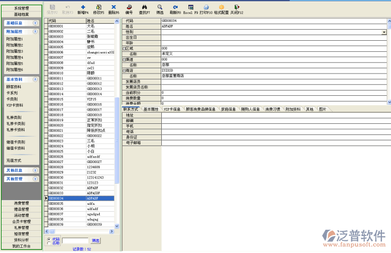Open 格式配置 format settings icon

click(x=222, y=6)
